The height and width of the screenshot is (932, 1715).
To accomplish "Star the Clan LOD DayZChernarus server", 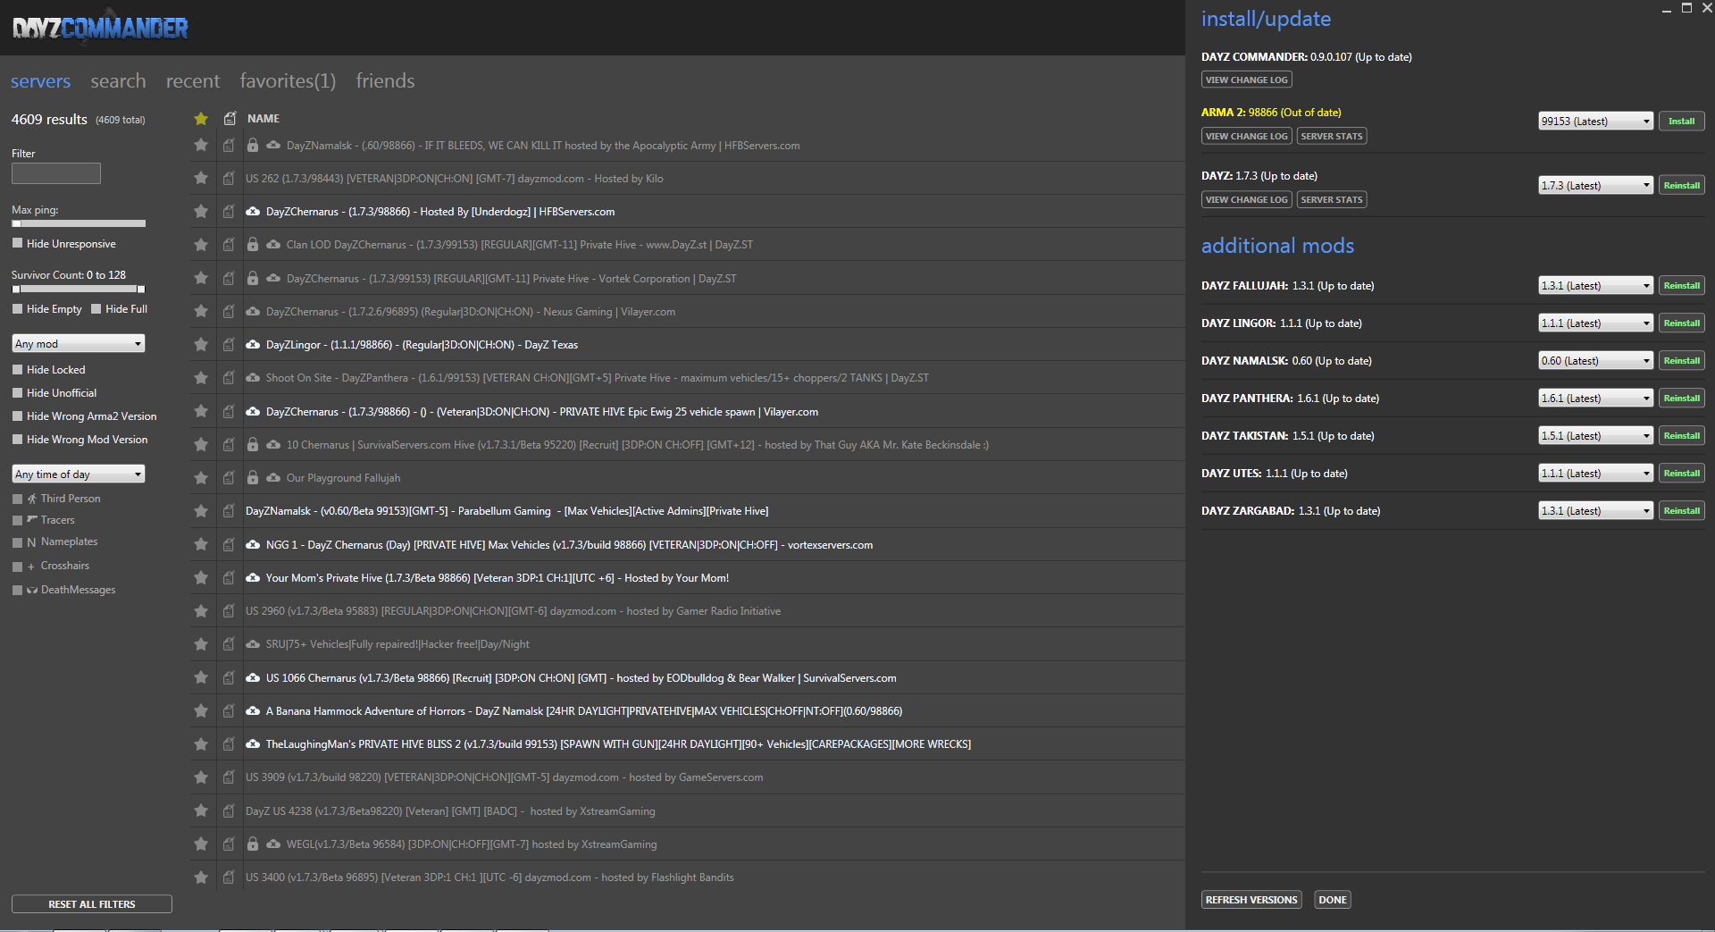I will pos(201,245).
